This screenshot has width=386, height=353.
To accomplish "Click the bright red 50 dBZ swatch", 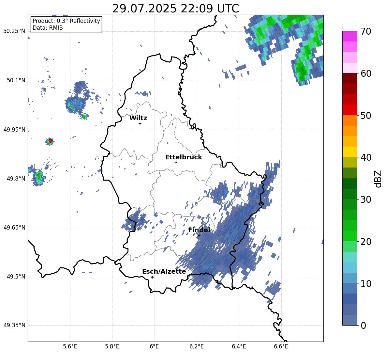I will coord(349,110).
